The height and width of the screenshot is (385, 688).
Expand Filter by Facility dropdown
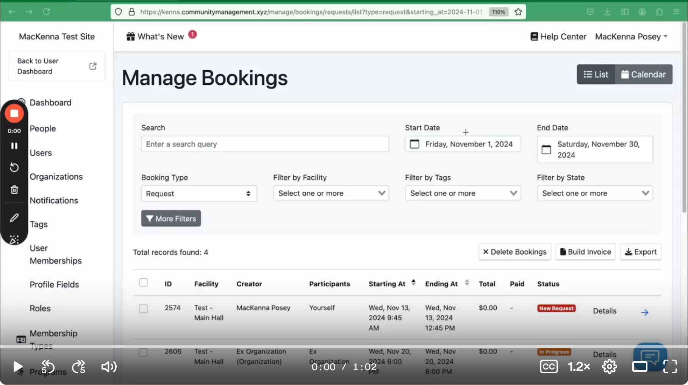point(331,193)
